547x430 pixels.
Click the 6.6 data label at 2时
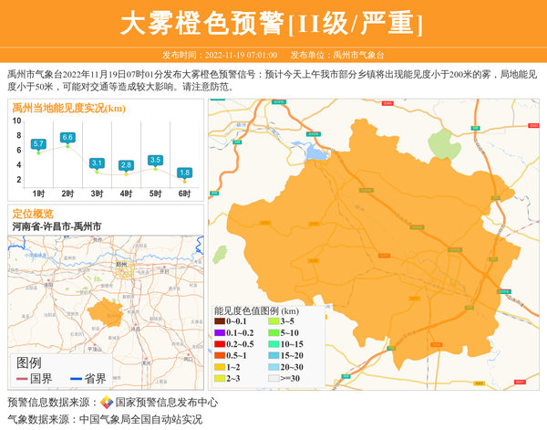(67, 138)
